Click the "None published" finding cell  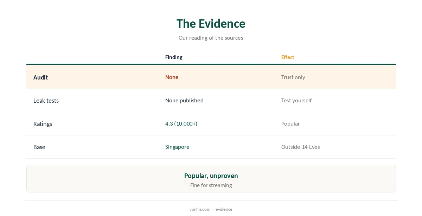pos(184,100)
